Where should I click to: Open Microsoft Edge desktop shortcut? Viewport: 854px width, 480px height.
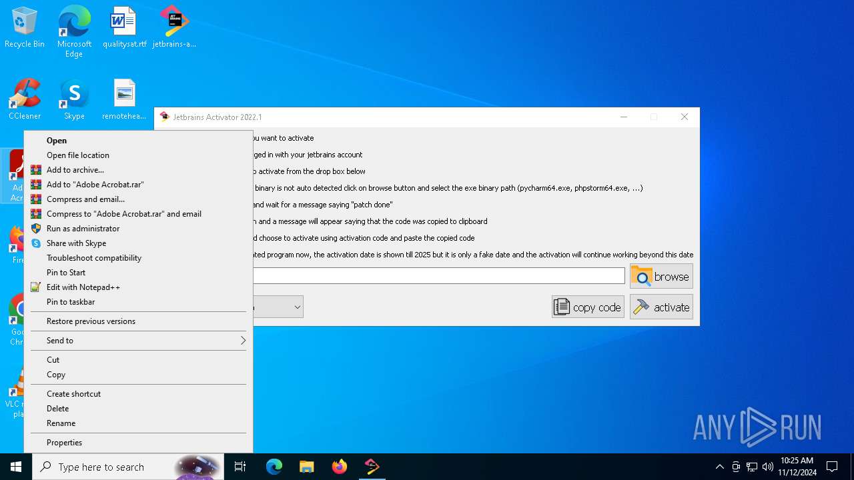(74, 31)
